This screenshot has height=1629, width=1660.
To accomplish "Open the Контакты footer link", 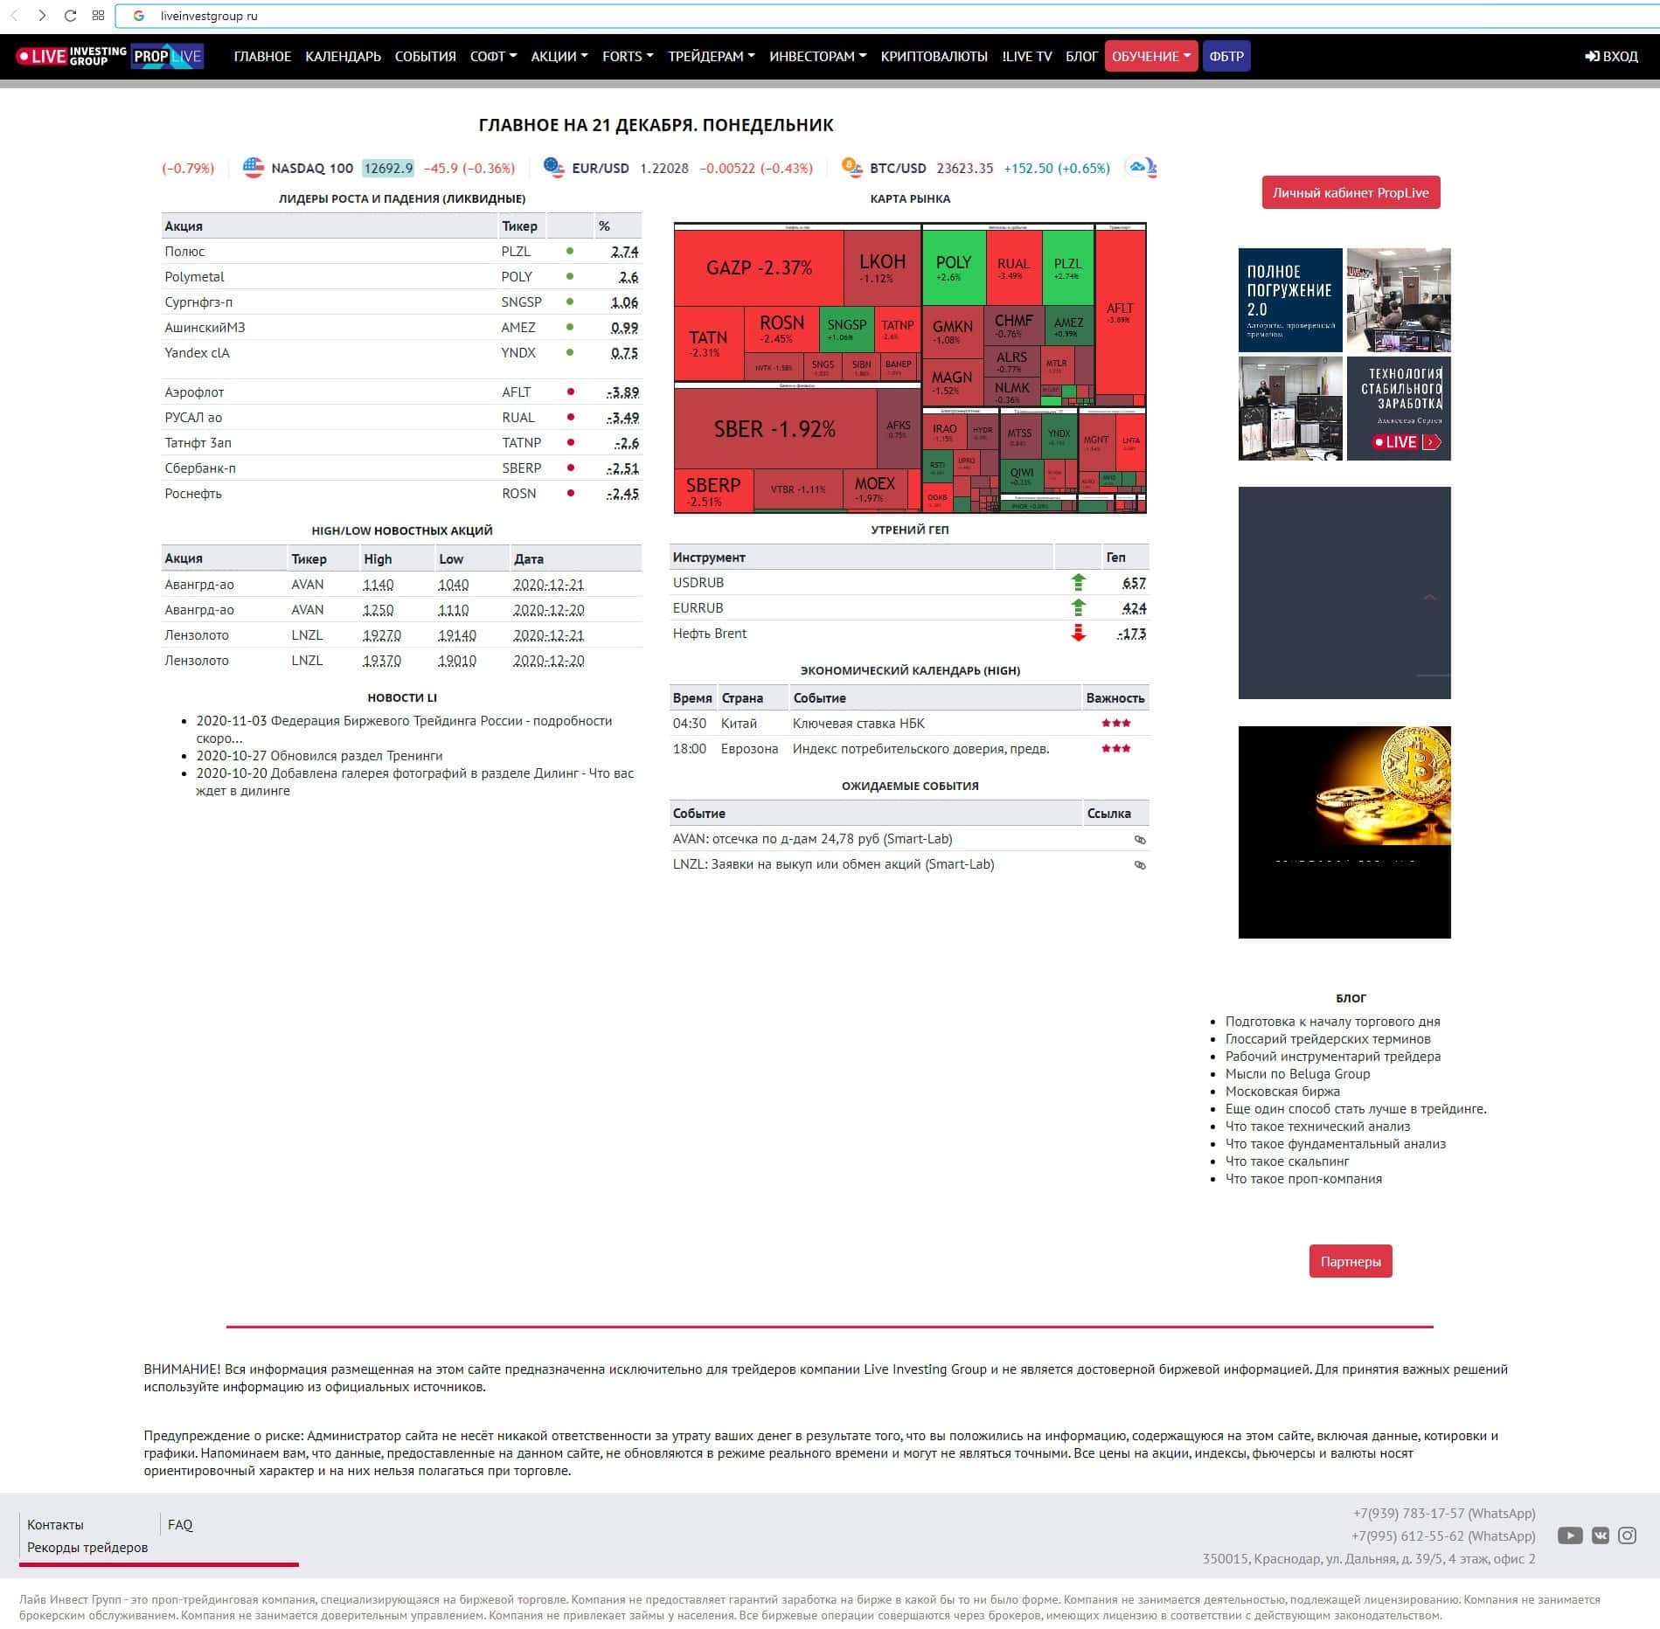I will click(55, 1524).
